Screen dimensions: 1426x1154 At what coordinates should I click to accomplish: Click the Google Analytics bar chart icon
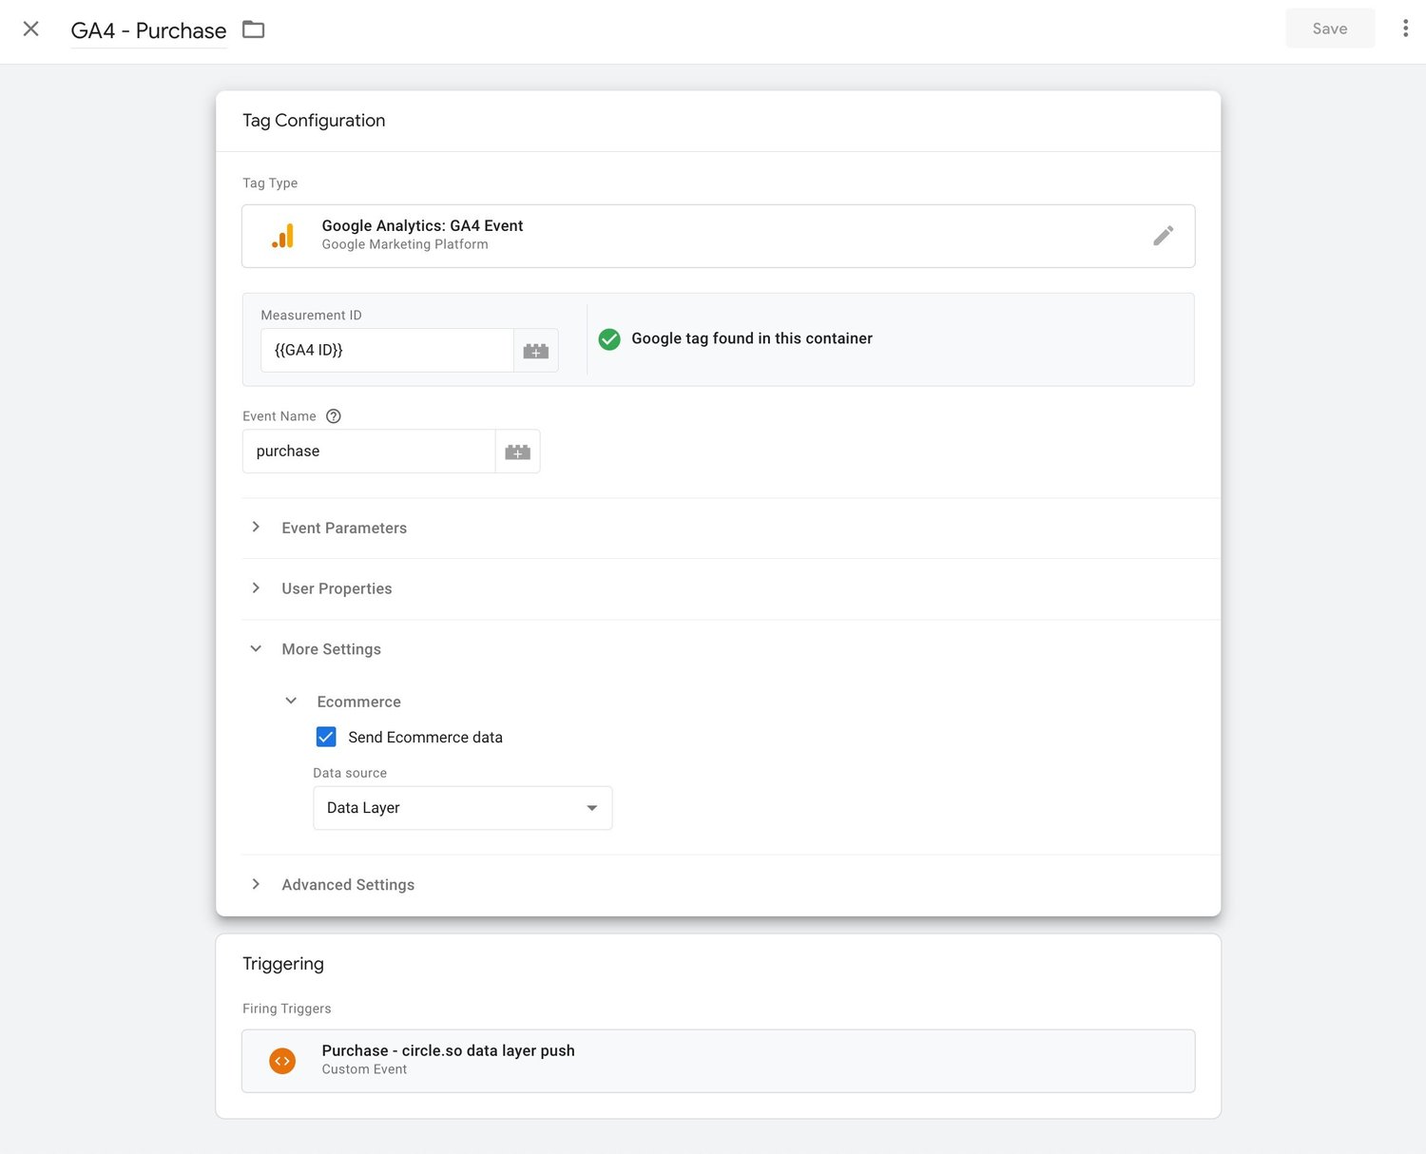pos(283,236)
